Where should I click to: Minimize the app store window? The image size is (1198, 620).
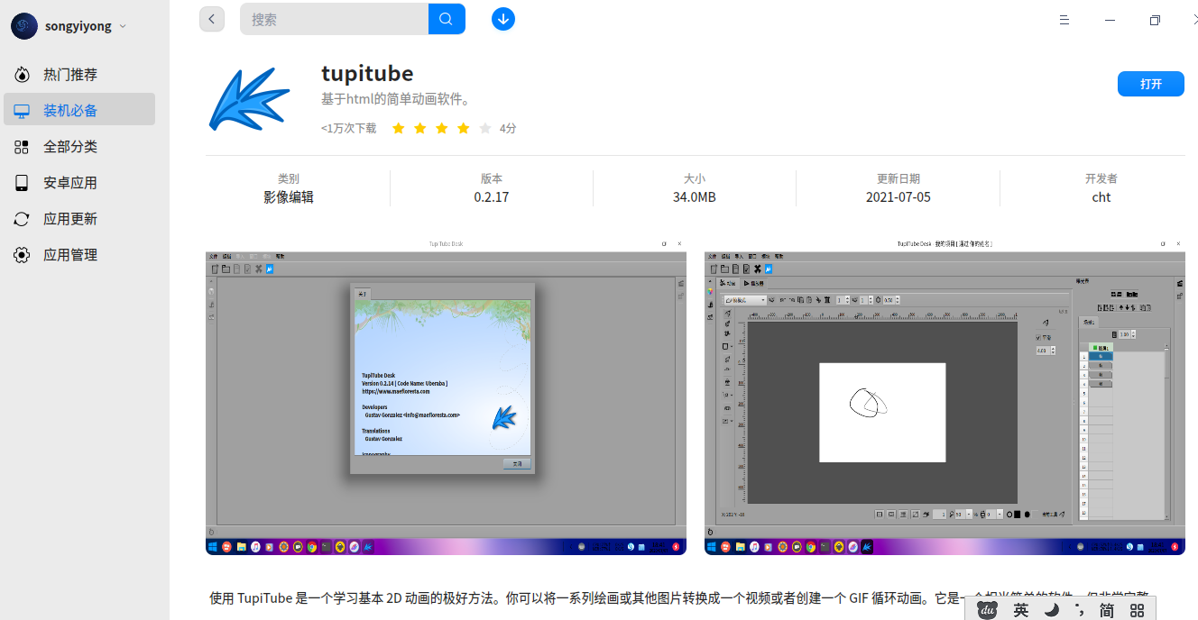pyautogui.click(x=1109, y=20)
